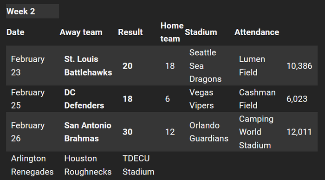Click the Result column header
This screenshot has height=180, width=325.
[130, 32]
